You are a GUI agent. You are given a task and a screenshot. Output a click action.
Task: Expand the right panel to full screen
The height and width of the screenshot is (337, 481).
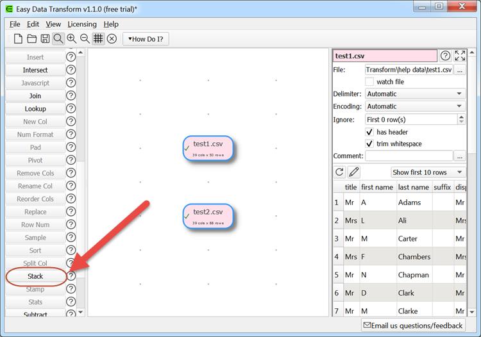point(460,56)
